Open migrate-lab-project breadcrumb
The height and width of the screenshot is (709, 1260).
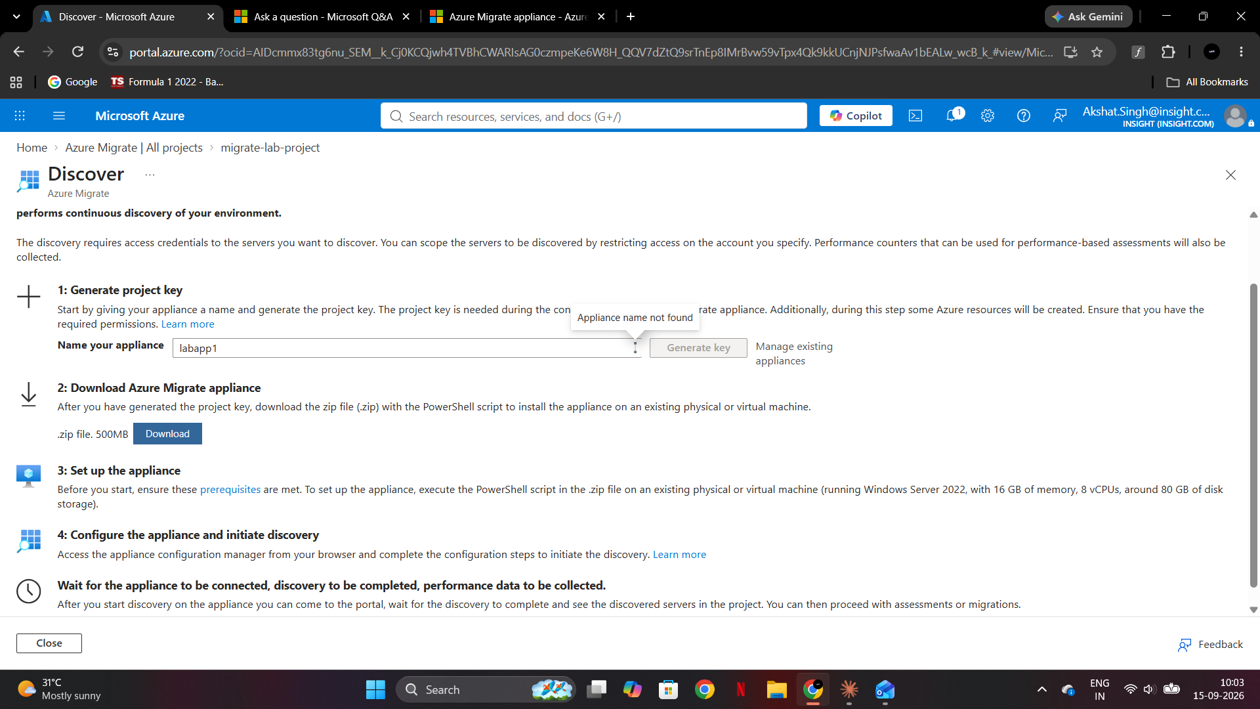(270, 148)
